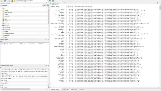Image resolution: width=161 pixels, height=91 pixels.
Task: Close the file browser panel
Action: (49, 3)
